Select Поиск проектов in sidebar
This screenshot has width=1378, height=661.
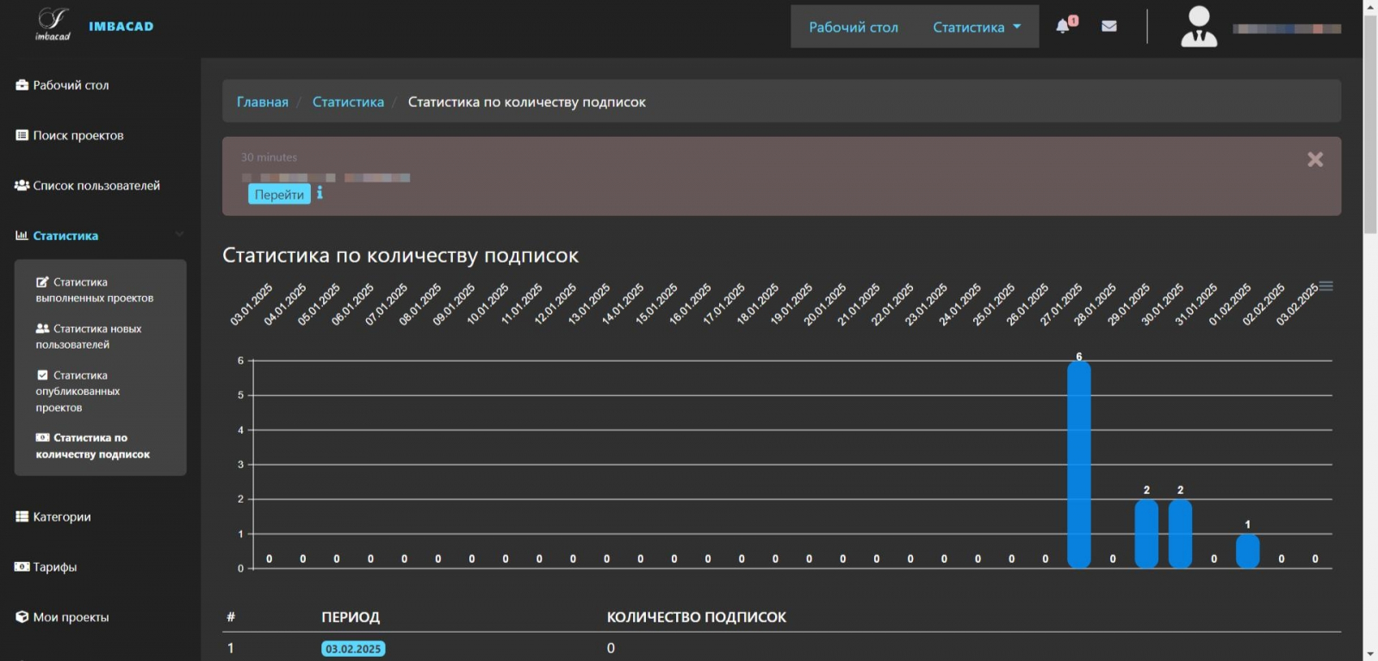pyautogui.click(x=78, y=135)
